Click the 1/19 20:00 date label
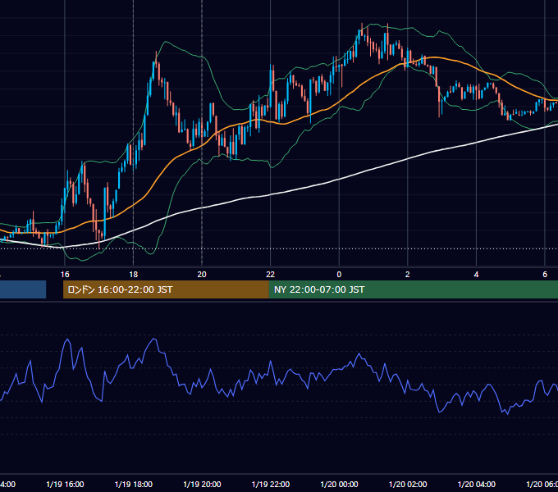 [x=202, y=485]
